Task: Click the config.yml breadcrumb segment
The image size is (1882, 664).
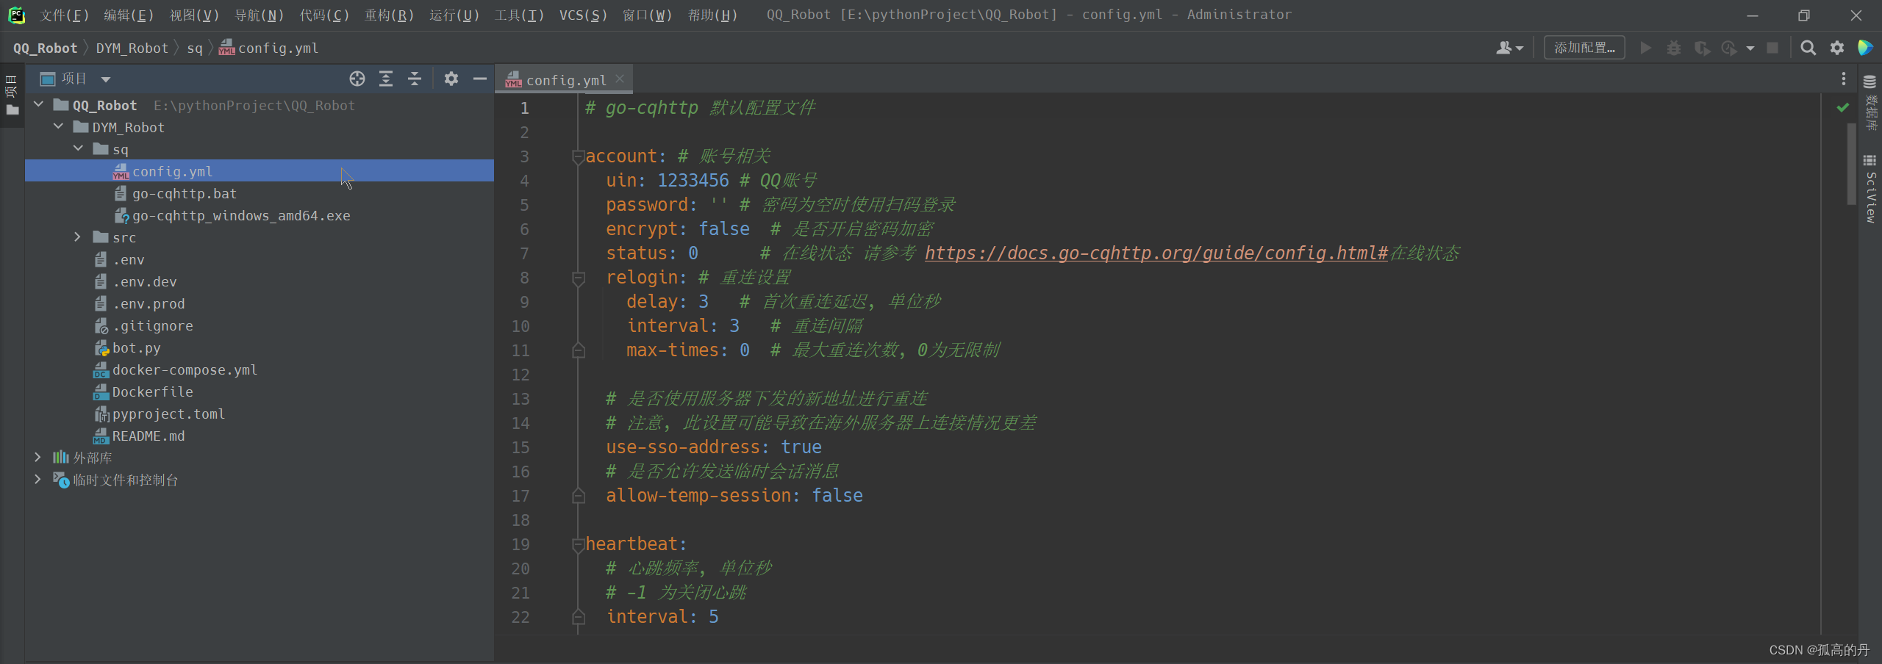Action: pos(269,48)
